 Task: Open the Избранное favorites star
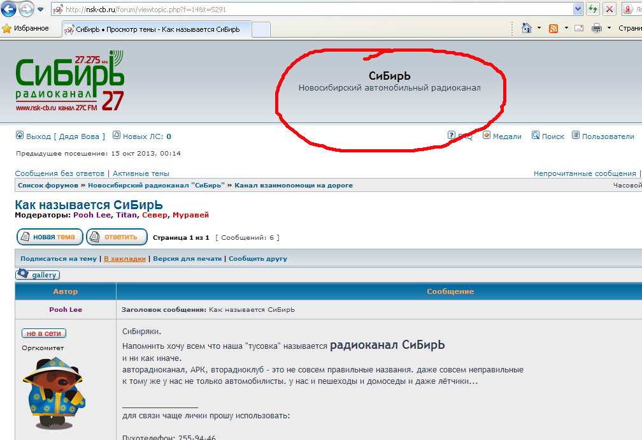[25, 28]
